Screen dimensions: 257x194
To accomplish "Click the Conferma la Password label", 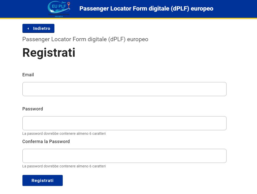I will pyautogui.click(x=46, y=141).
